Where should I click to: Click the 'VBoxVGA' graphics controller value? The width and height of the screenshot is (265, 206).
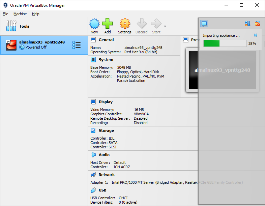pyautogui.click(x=141, y=114)
